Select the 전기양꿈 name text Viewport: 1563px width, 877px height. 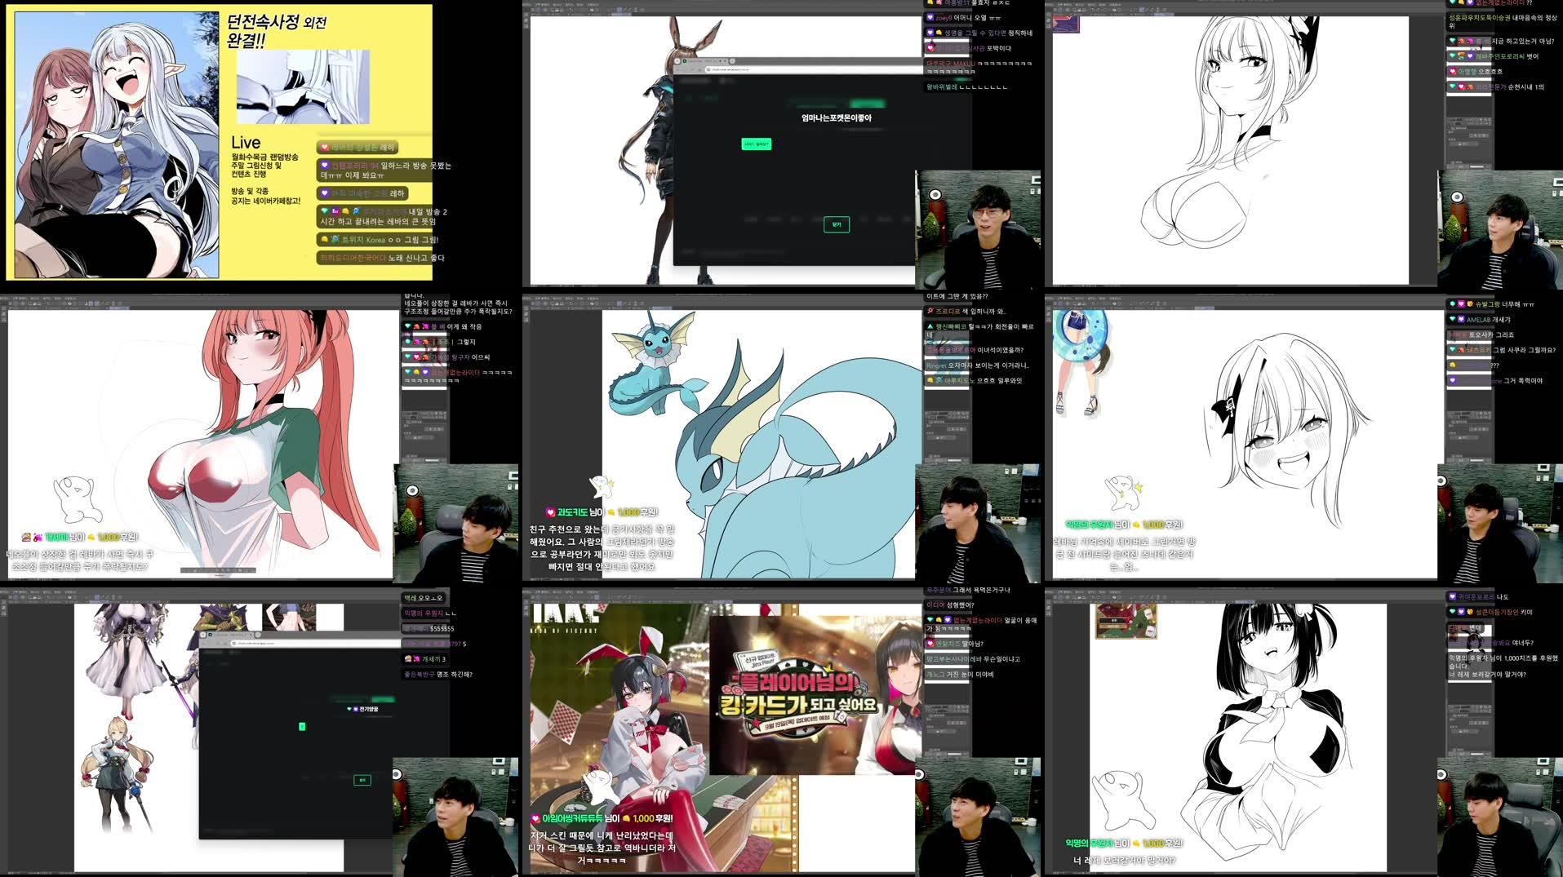click(368, 709)
